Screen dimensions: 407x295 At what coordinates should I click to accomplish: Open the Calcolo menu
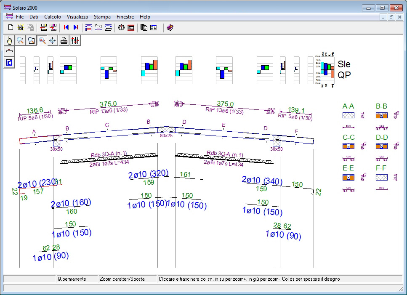tap(53, 17)
